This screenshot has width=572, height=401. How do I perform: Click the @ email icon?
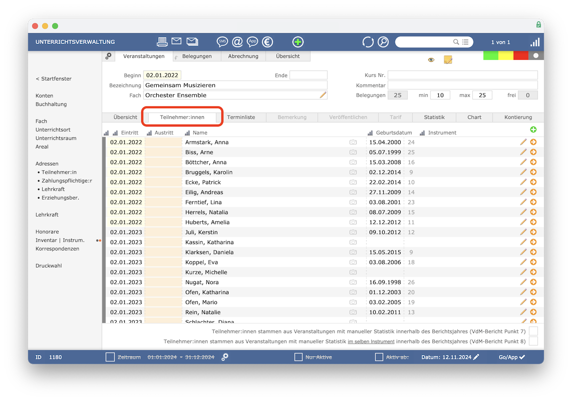(237, 42)
